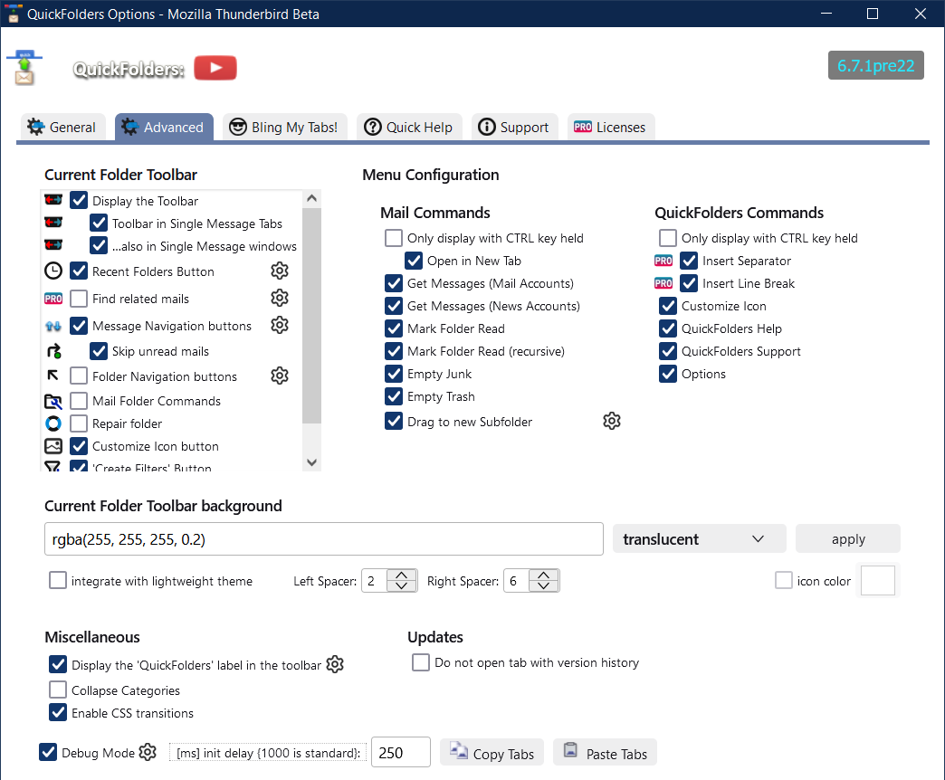Click the version badge 6.7.1pre22
Screen dimensions: 945x780
(875, 65)
